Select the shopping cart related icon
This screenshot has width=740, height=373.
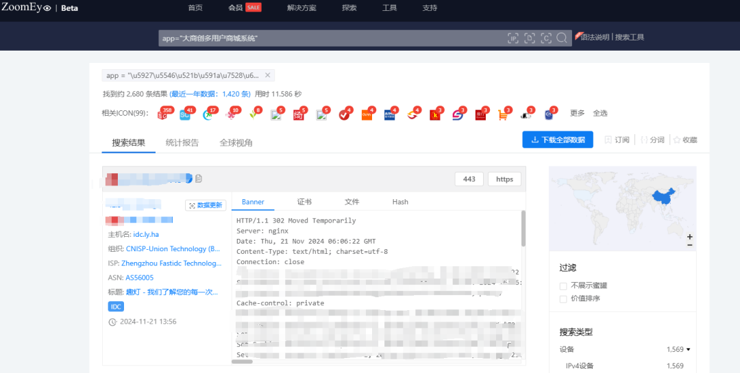503,114
